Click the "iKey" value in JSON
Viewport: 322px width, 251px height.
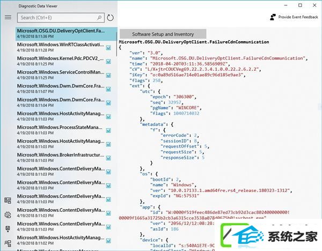tap(196, 75)
